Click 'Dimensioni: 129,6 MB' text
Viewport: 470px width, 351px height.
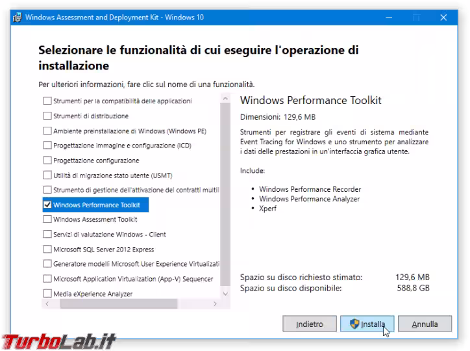278,117
